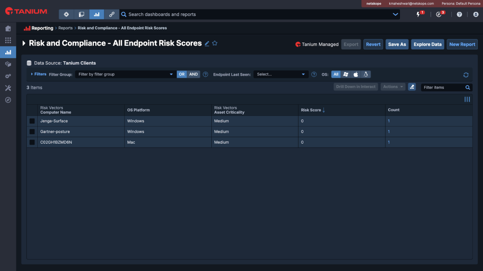
Task: Open the gears administration icon in sidebar
Action: point(8,76)
